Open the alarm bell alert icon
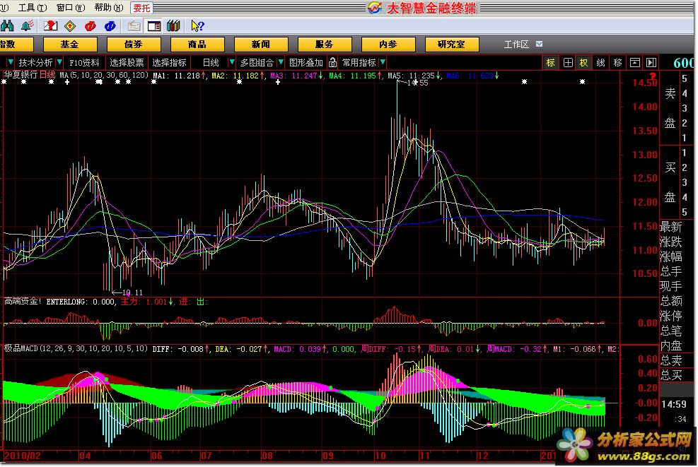698x467 pixels. coord(28,26)
